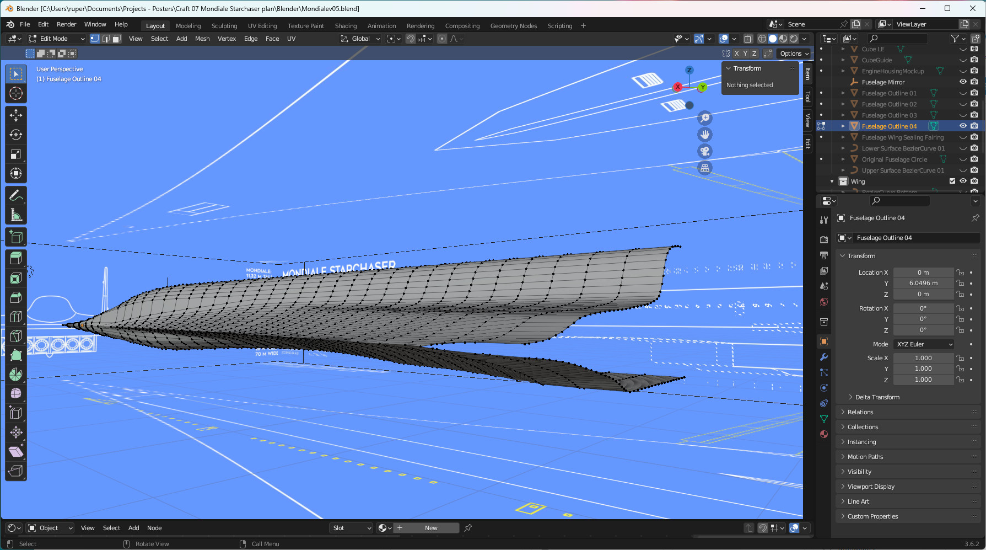Expand the Delta Transform panel
This screenshot has height=550, width=986.
(877, 397)
